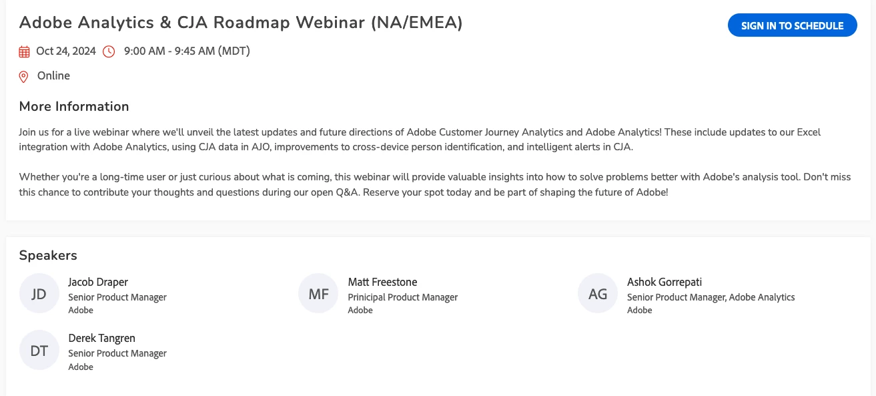Click the Speakers section heading
Viewport: 876px width, 396px height.
(x=48, y=256)
